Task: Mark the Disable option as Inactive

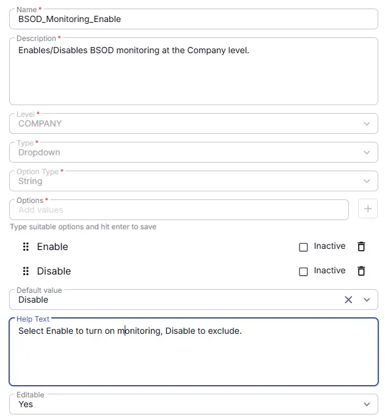Action: coord(303,271)
